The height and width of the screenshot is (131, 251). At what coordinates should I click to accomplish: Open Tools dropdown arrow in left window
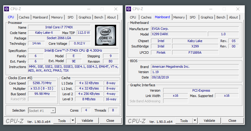(73, 121)
